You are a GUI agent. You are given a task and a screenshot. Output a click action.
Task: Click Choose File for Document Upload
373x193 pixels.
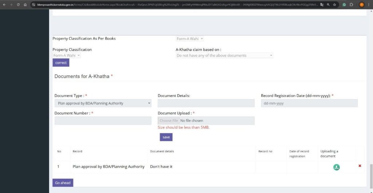(x=169, y=121)
